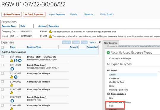
Task: Click the report title RGW 01/07/22-30/06/22
Action: [x=33, y=4]
